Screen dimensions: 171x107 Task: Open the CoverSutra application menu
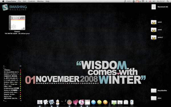11,1
